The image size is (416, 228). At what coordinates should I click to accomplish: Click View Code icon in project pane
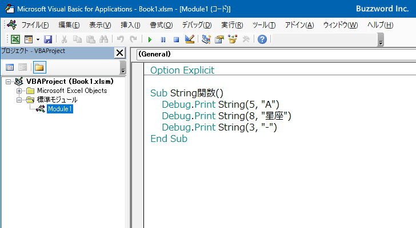10,67
